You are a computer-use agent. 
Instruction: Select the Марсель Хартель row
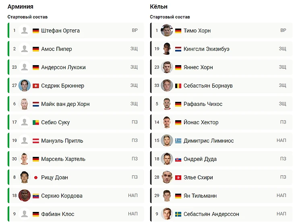[x=76, y=159]
